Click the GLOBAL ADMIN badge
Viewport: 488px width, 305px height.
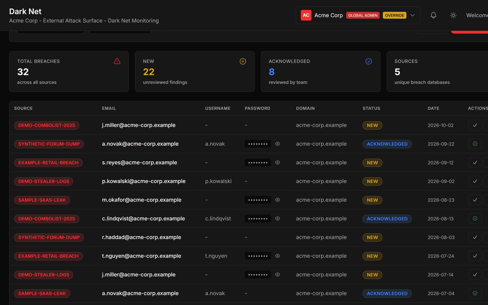363,15
